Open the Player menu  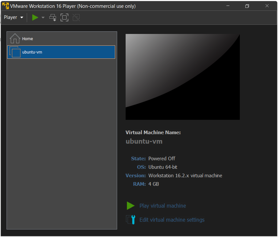click(13, 17)
